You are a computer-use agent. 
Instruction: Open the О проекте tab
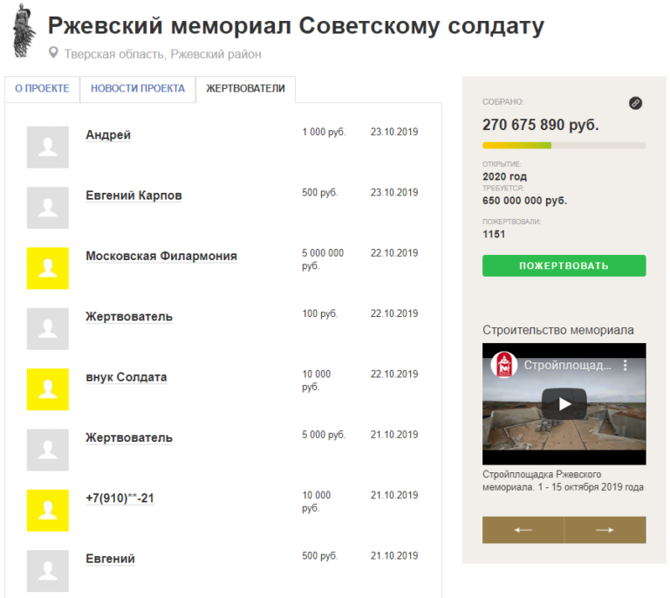[42, 89]
